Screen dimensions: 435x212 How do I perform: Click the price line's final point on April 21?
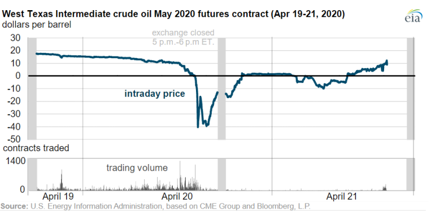(387, 64)
